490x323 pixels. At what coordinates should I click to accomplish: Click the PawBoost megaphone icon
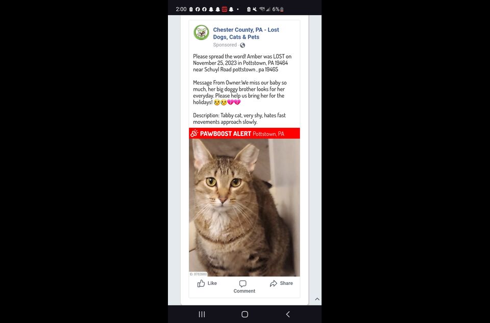[194, 133]
